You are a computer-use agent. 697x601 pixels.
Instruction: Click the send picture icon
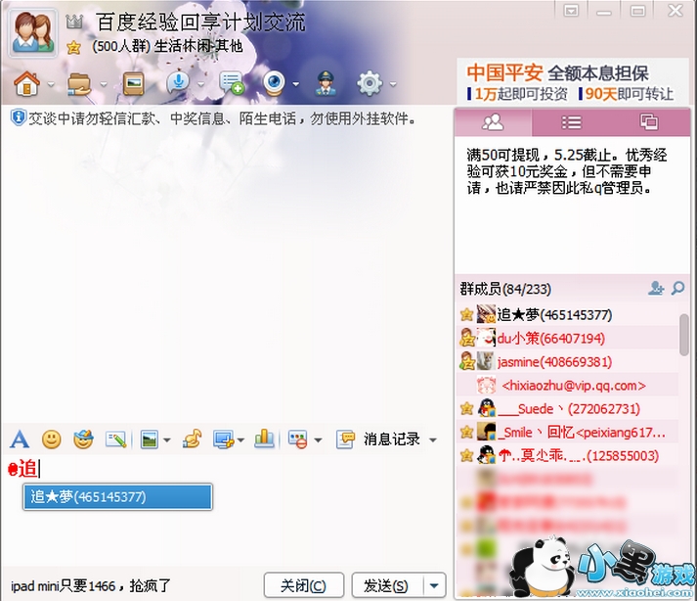[150, 439]
